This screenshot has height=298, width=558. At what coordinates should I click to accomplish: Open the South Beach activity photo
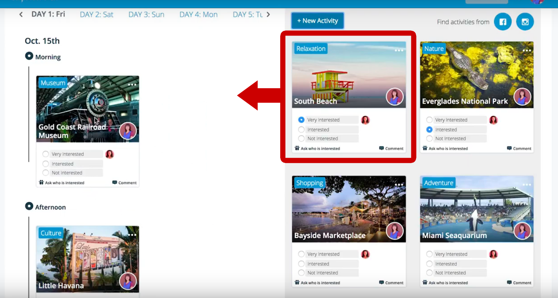pyautogui.click(x=349, y=75)
